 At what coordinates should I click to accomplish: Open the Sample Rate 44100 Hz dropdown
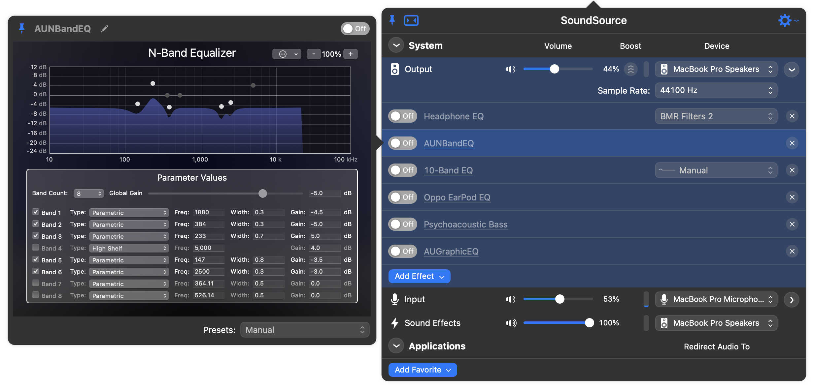coord(716,90)
